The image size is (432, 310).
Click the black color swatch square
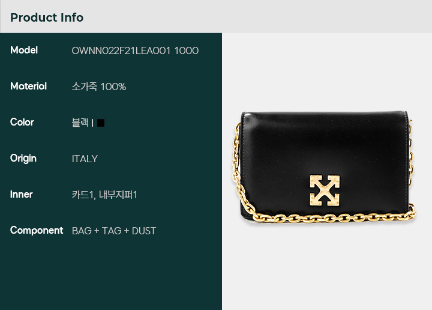[x=101, y=123]
